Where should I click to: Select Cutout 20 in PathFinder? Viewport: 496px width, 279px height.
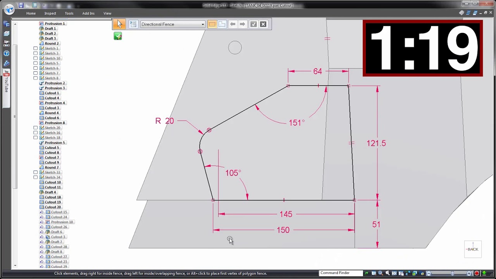tap(50, 207)
